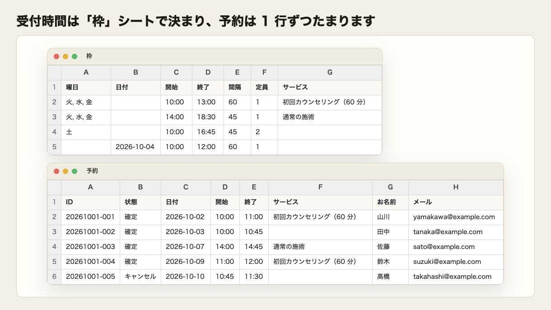Select column B header in the 予約 sheet

[140, 188]
